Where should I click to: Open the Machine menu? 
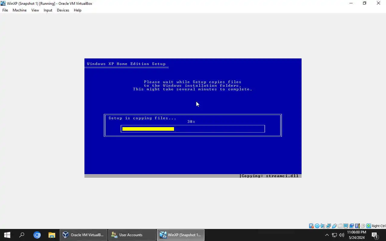click(x=20, y=10)
